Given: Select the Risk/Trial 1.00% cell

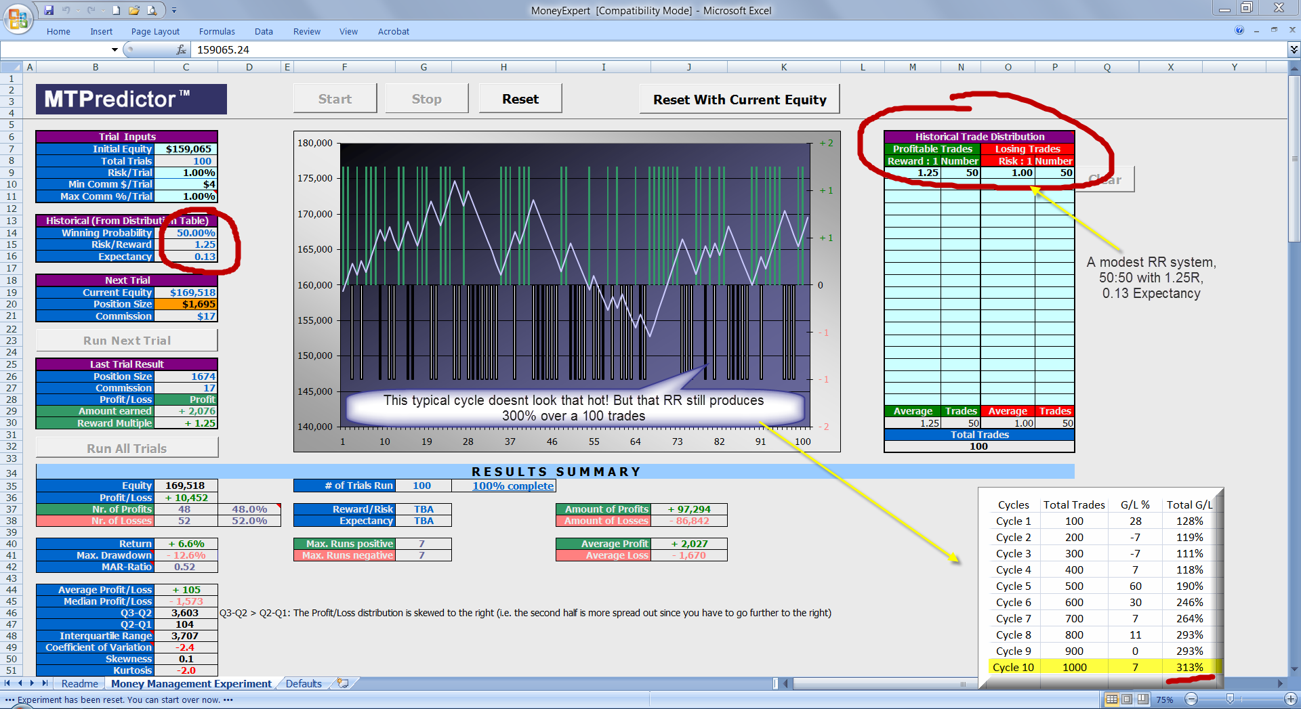Looking at the screenshot, I should [x=186, y=173].
